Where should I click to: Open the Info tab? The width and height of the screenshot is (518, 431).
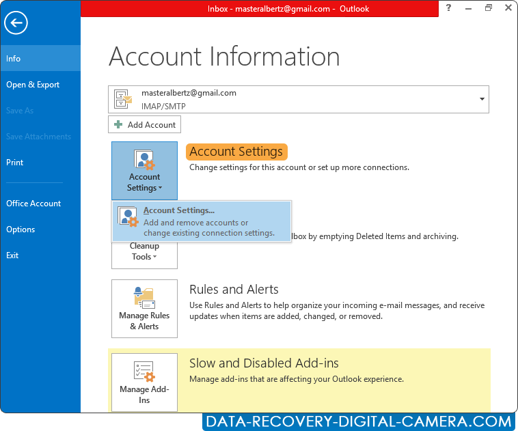pos(40,59)
